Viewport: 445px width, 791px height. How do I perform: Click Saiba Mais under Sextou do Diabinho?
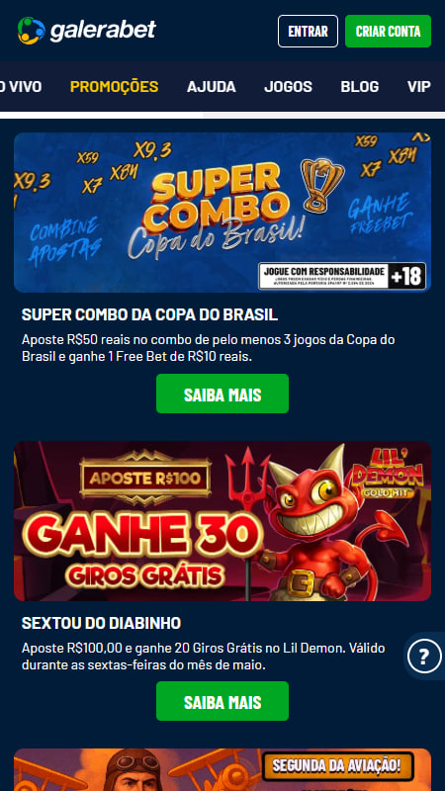pyautogui.click(x=222, y=701)
